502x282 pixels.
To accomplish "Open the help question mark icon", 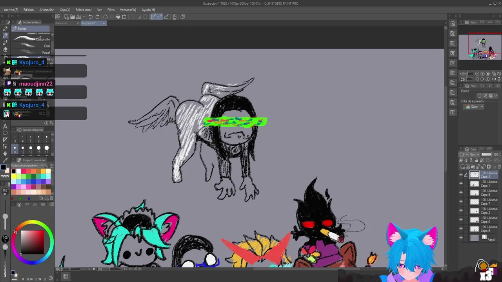I will 183,16.
